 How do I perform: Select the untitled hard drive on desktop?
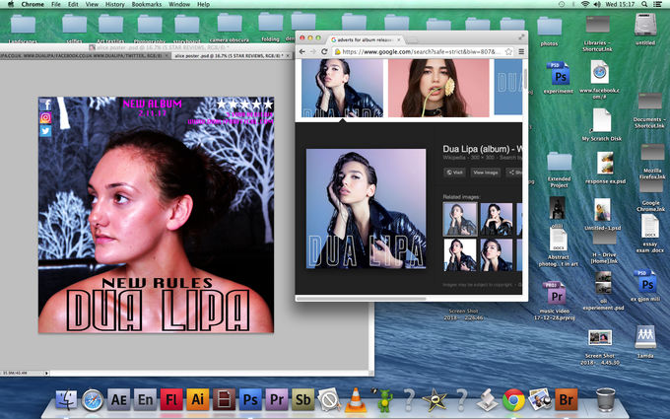tap(645, 29)
